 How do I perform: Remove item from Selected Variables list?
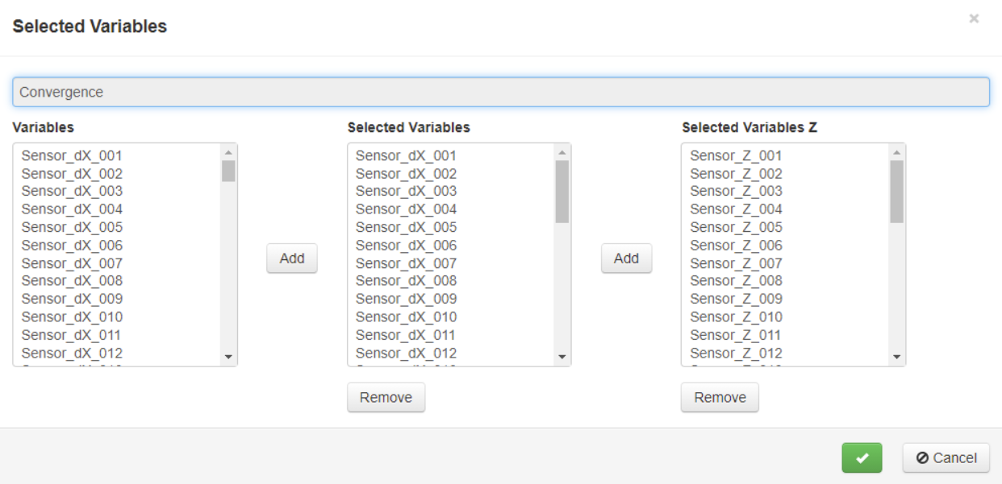click(x=386, y=397)
